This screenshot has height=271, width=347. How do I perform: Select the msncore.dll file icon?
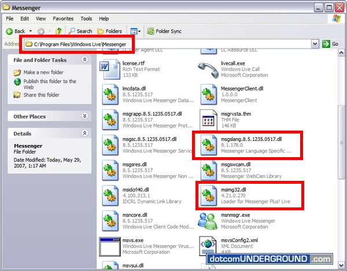tap(110, 221)
